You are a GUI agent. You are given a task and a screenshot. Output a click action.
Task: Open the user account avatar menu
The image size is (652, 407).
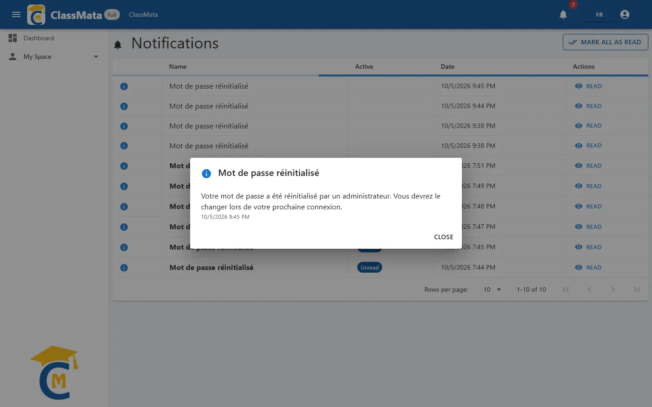(625, 14)
